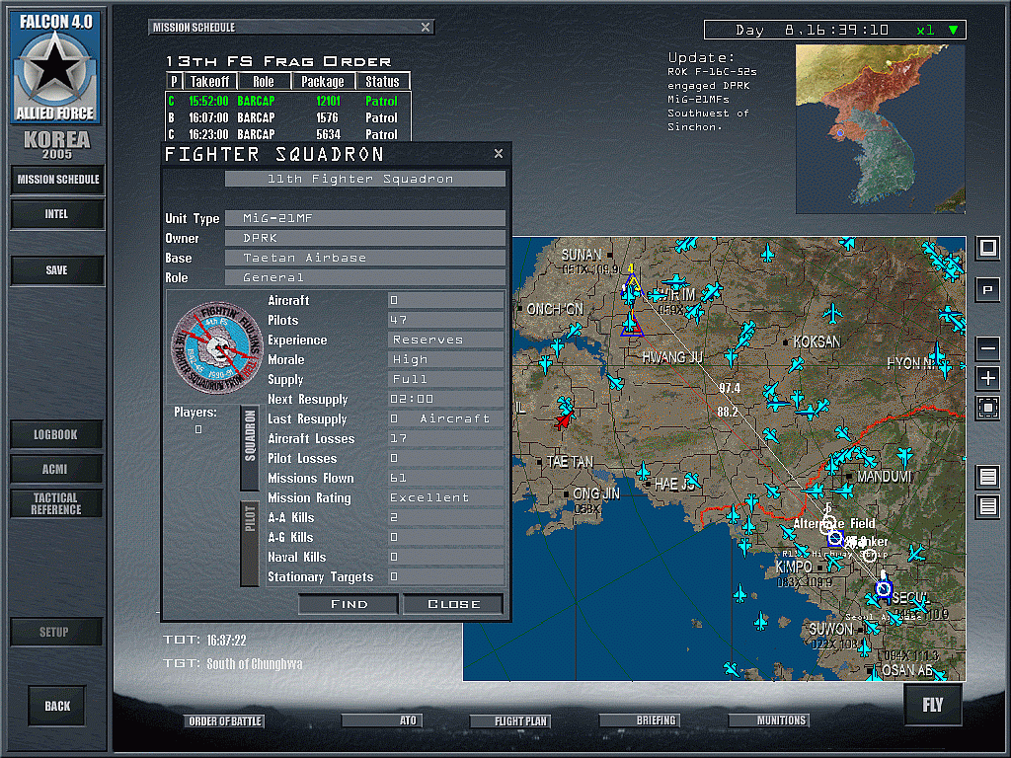Close the Mission Schedule panel X
This screenshot has width=1011, height=758.
point(425,27)
